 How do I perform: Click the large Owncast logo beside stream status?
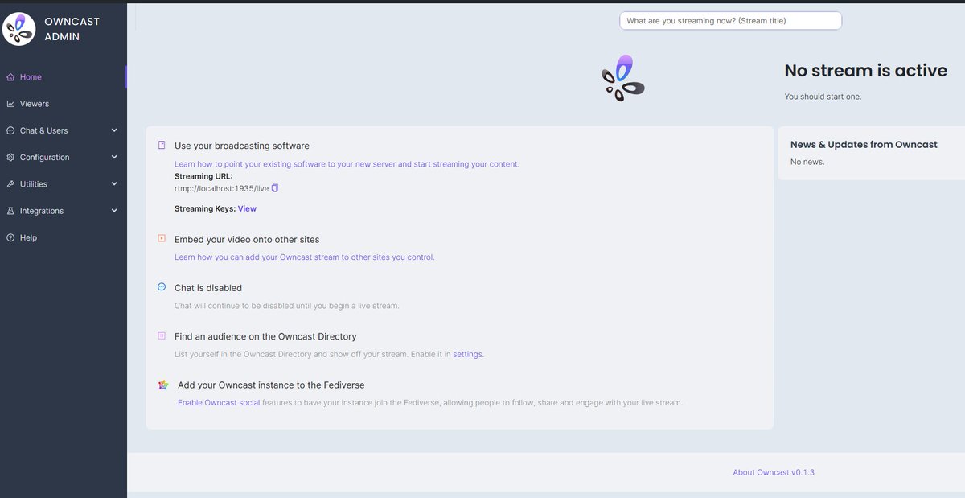623,78
